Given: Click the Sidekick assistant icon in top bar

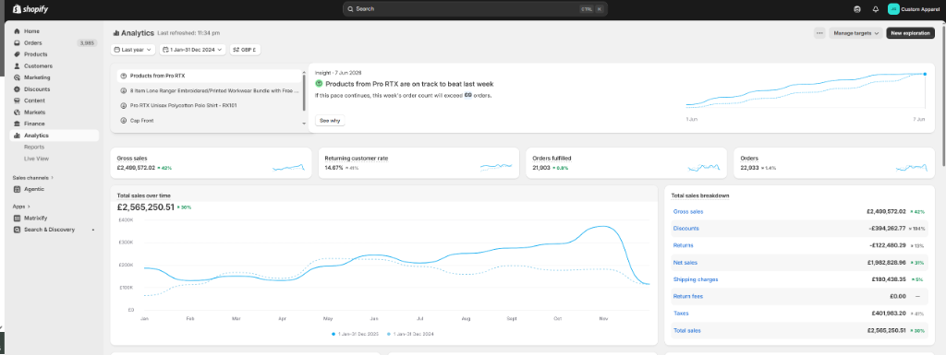Looking at the screenshot, I should (857, 9).
